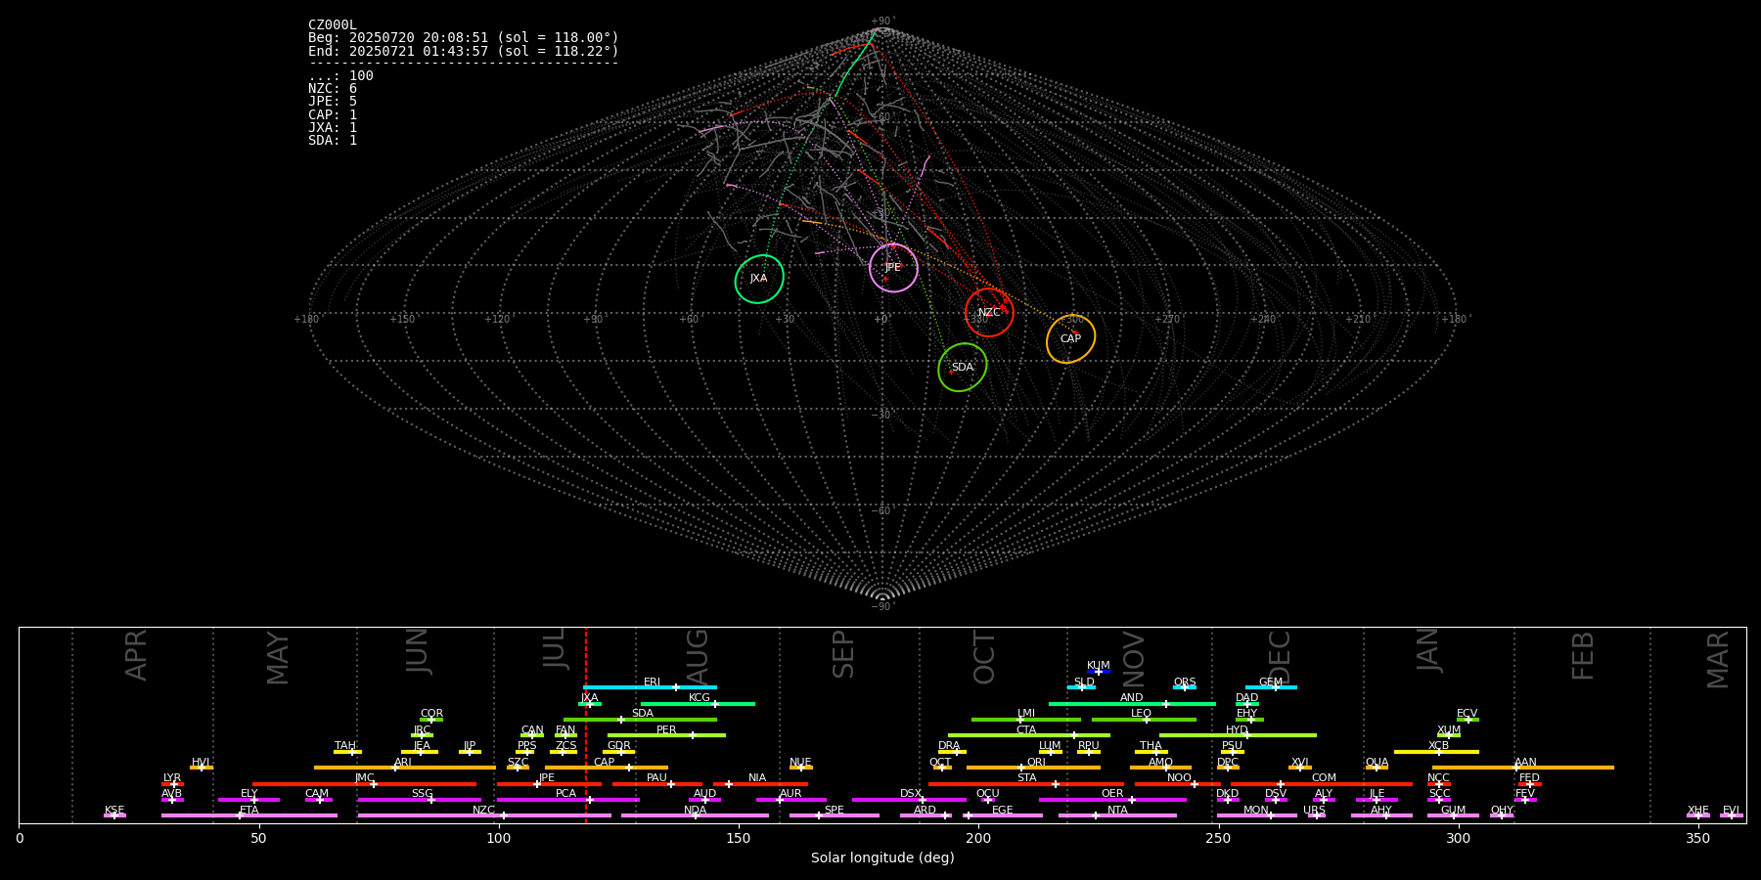Click the HYD shower bar
This screenshot has width=1761, height=880.
click(1238, 735)
